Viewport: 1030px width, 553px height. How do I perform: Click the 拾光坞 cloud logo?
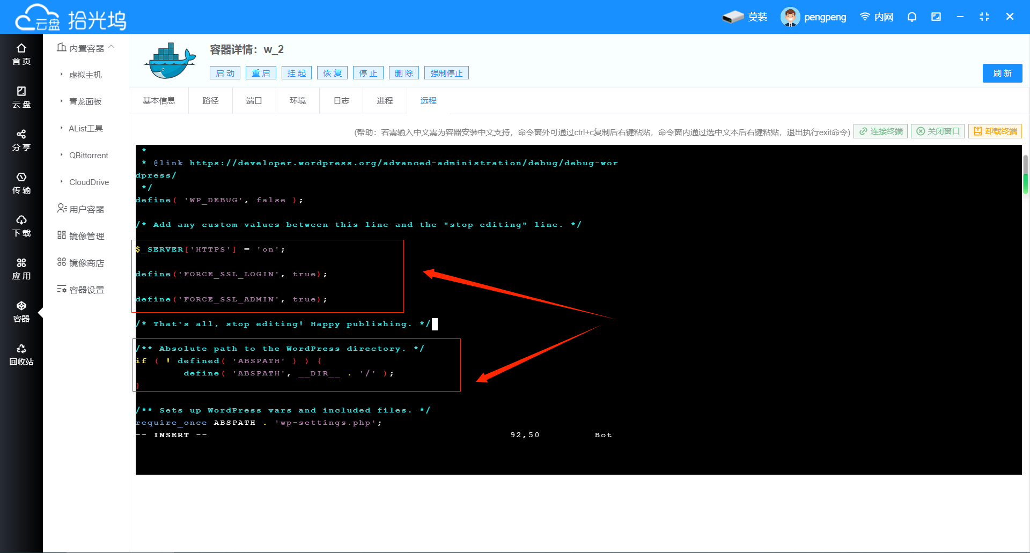point(70,18)
